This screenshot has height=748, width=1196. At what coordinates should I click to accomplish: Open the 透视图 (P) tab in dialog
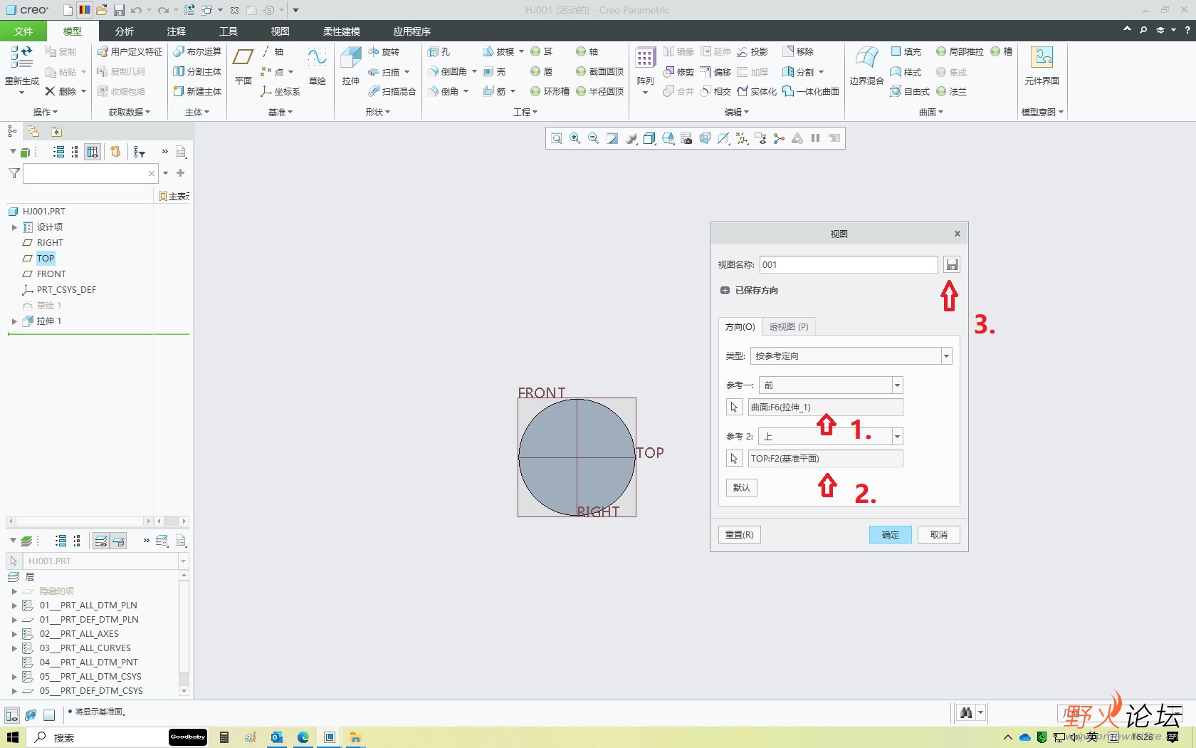789,327
